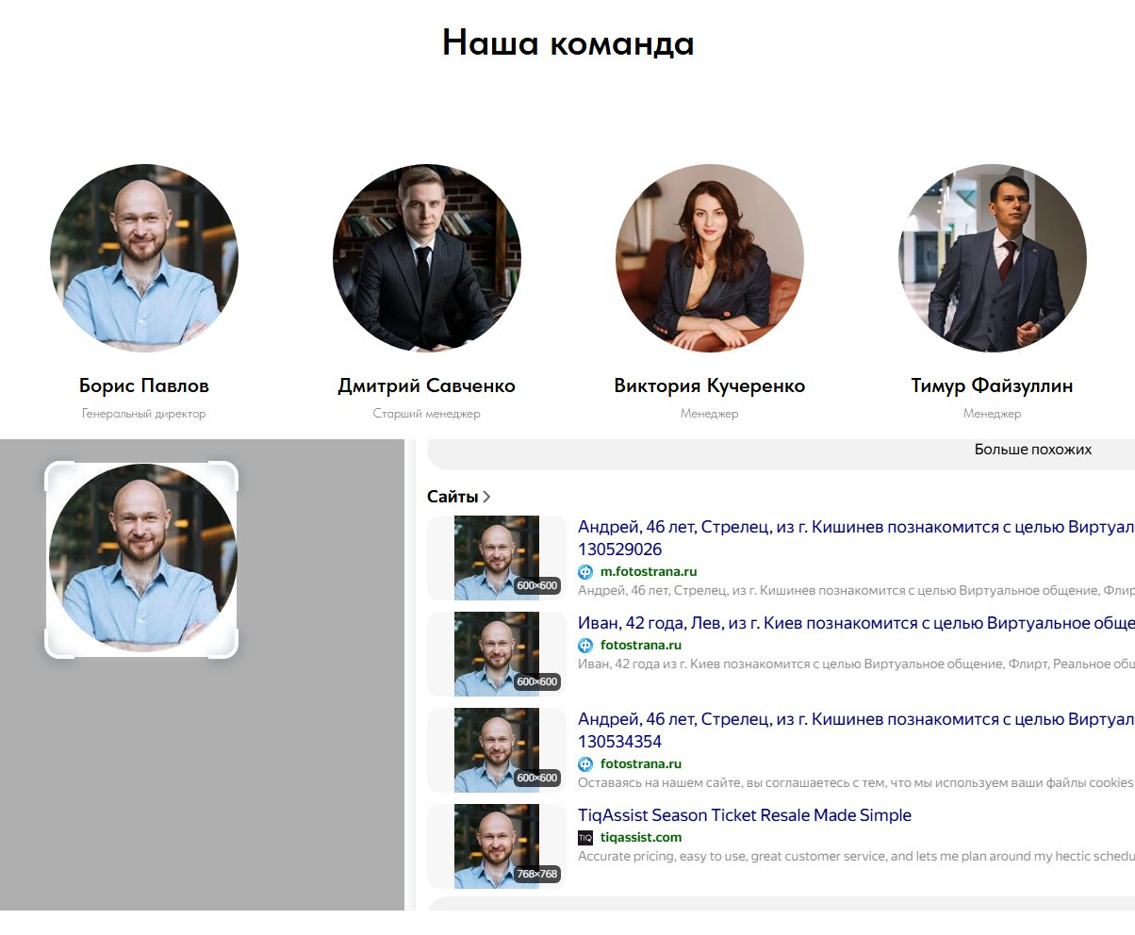This screenshot has width=1135, height=935.
Task: Click the m.fotostrana.ru favicon icon
Action: point(585,571)
